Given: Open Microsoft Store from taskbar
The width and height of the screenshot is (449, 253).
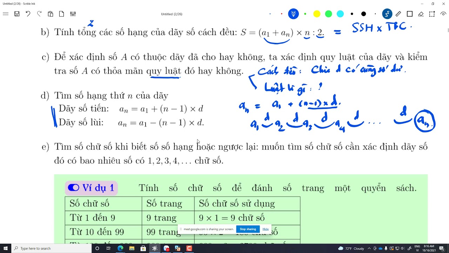Looking at the screenshot, I should (143, 248).
